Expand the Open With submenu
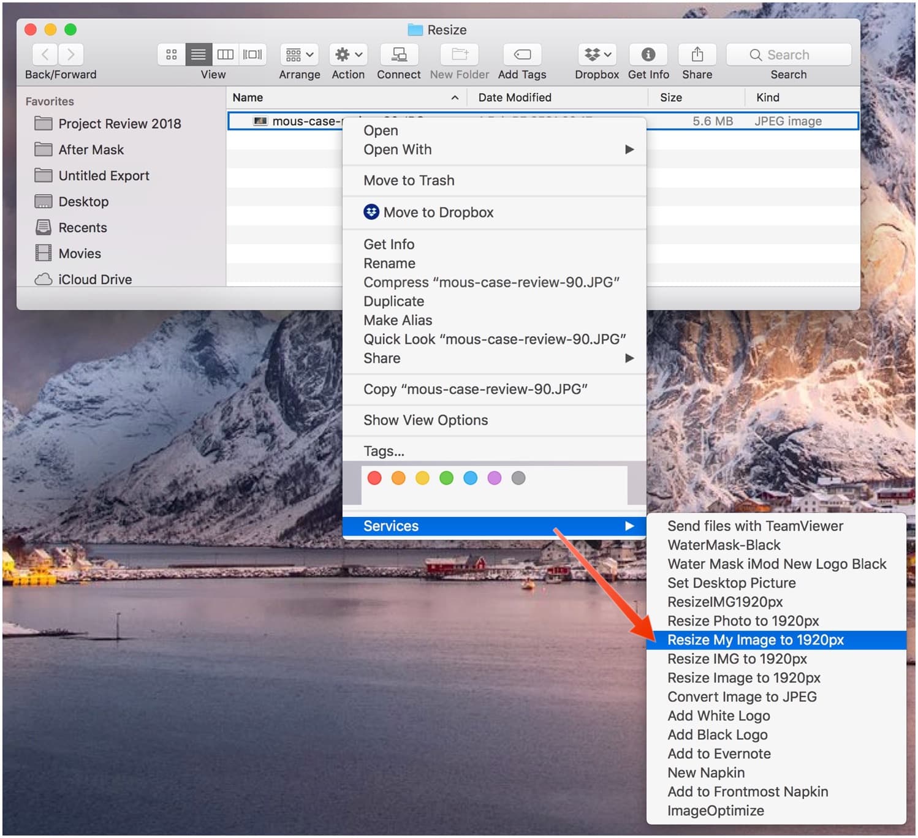 pyautogui.click(x=397, y=149)
